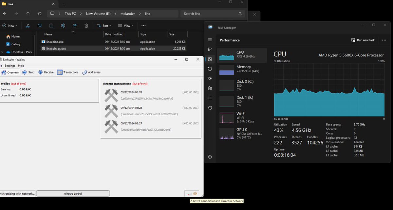This screenshot has width=393, height=210.
Task: Open the Performance page icon in Task Manager
Action: (210, 59)
